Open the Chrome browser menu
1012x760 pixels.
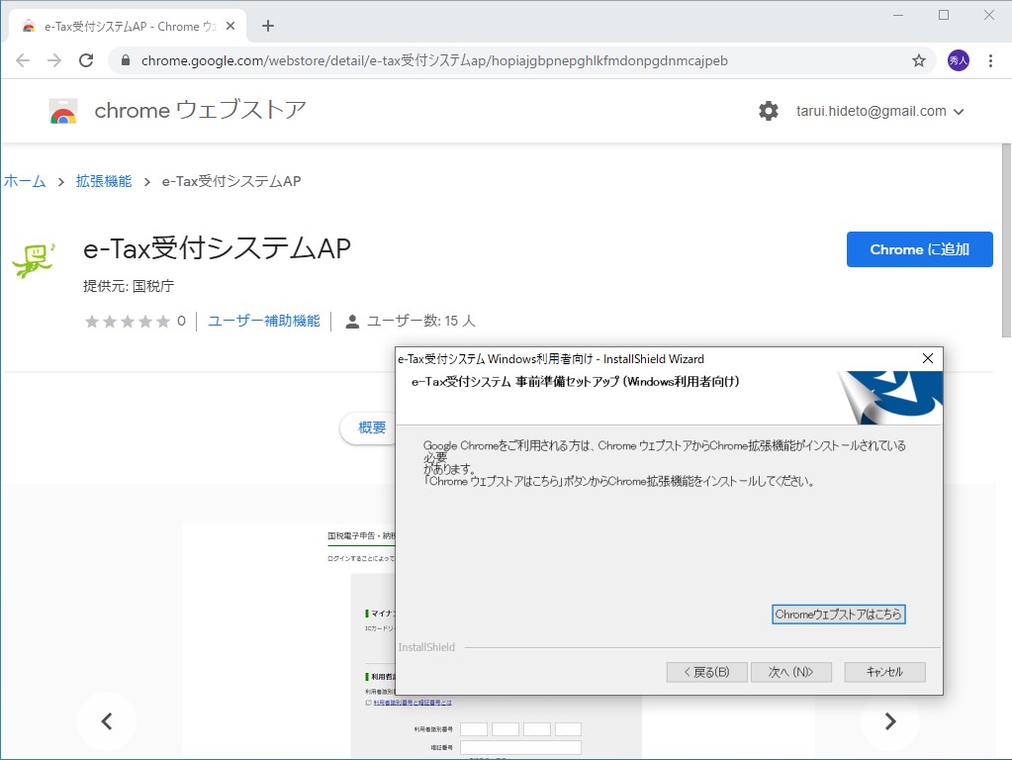[992, 60]
